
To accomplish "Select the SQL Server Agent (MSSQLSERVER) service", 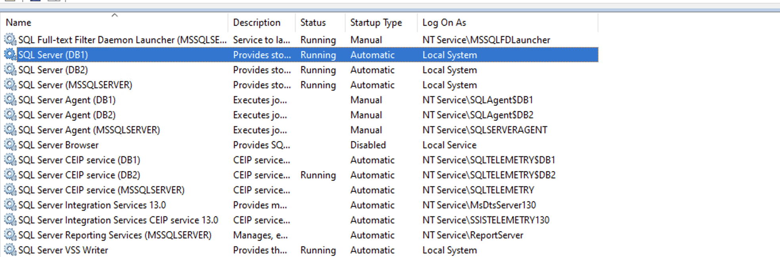I will click(x=89, y=130).
